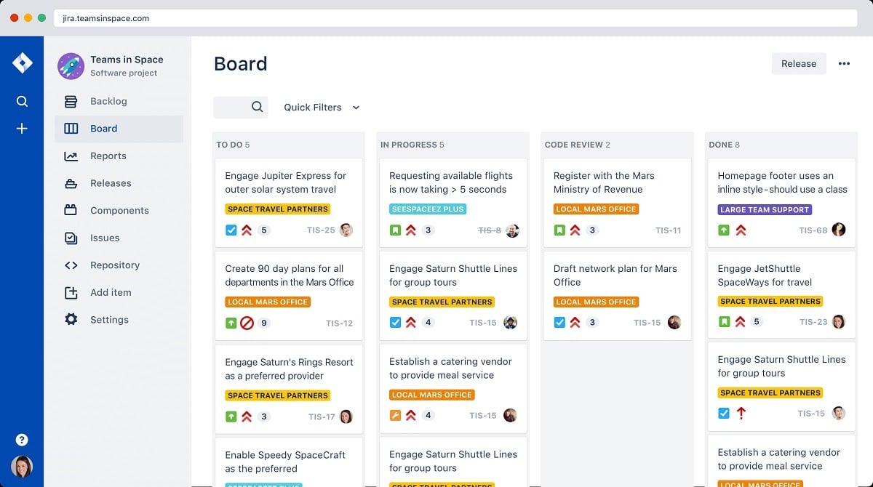Click the plus icon to create an issue

pos(22,128)
